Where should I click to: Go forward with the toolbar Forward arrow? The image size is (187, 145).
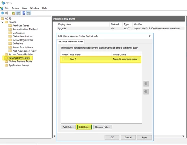[7, 13]
